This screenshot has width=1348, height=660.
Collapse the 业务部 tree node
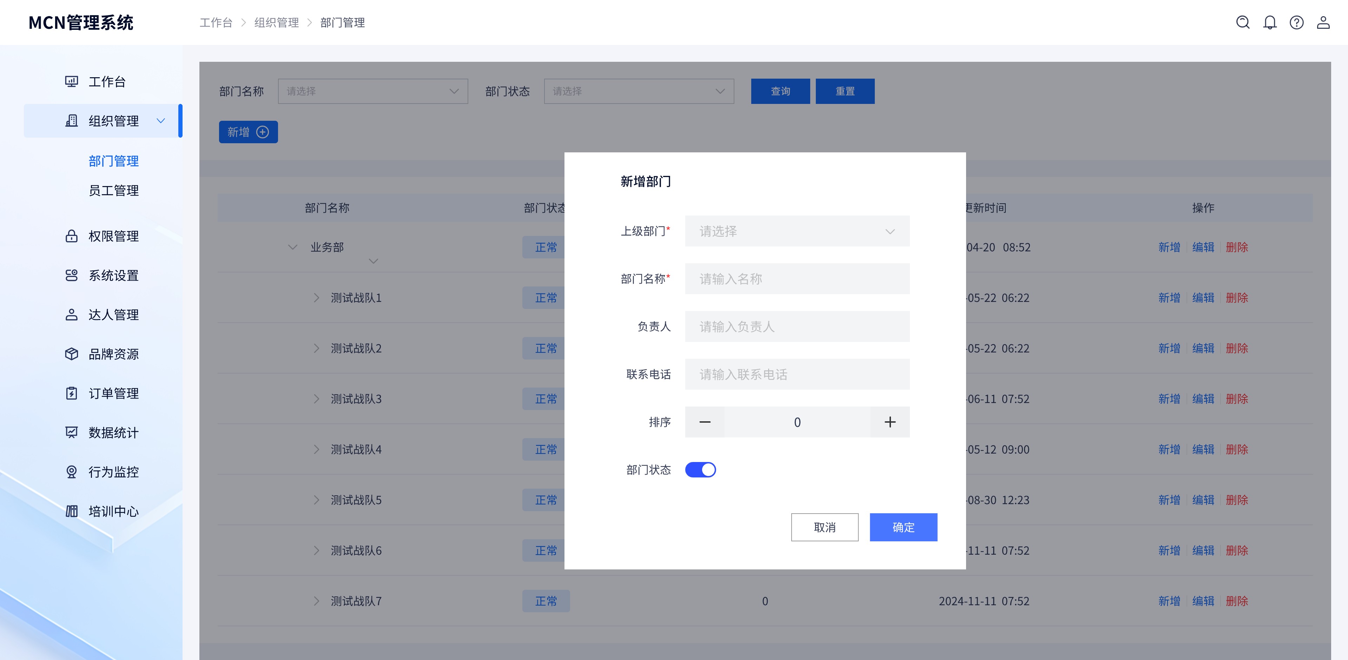[292, 247]
